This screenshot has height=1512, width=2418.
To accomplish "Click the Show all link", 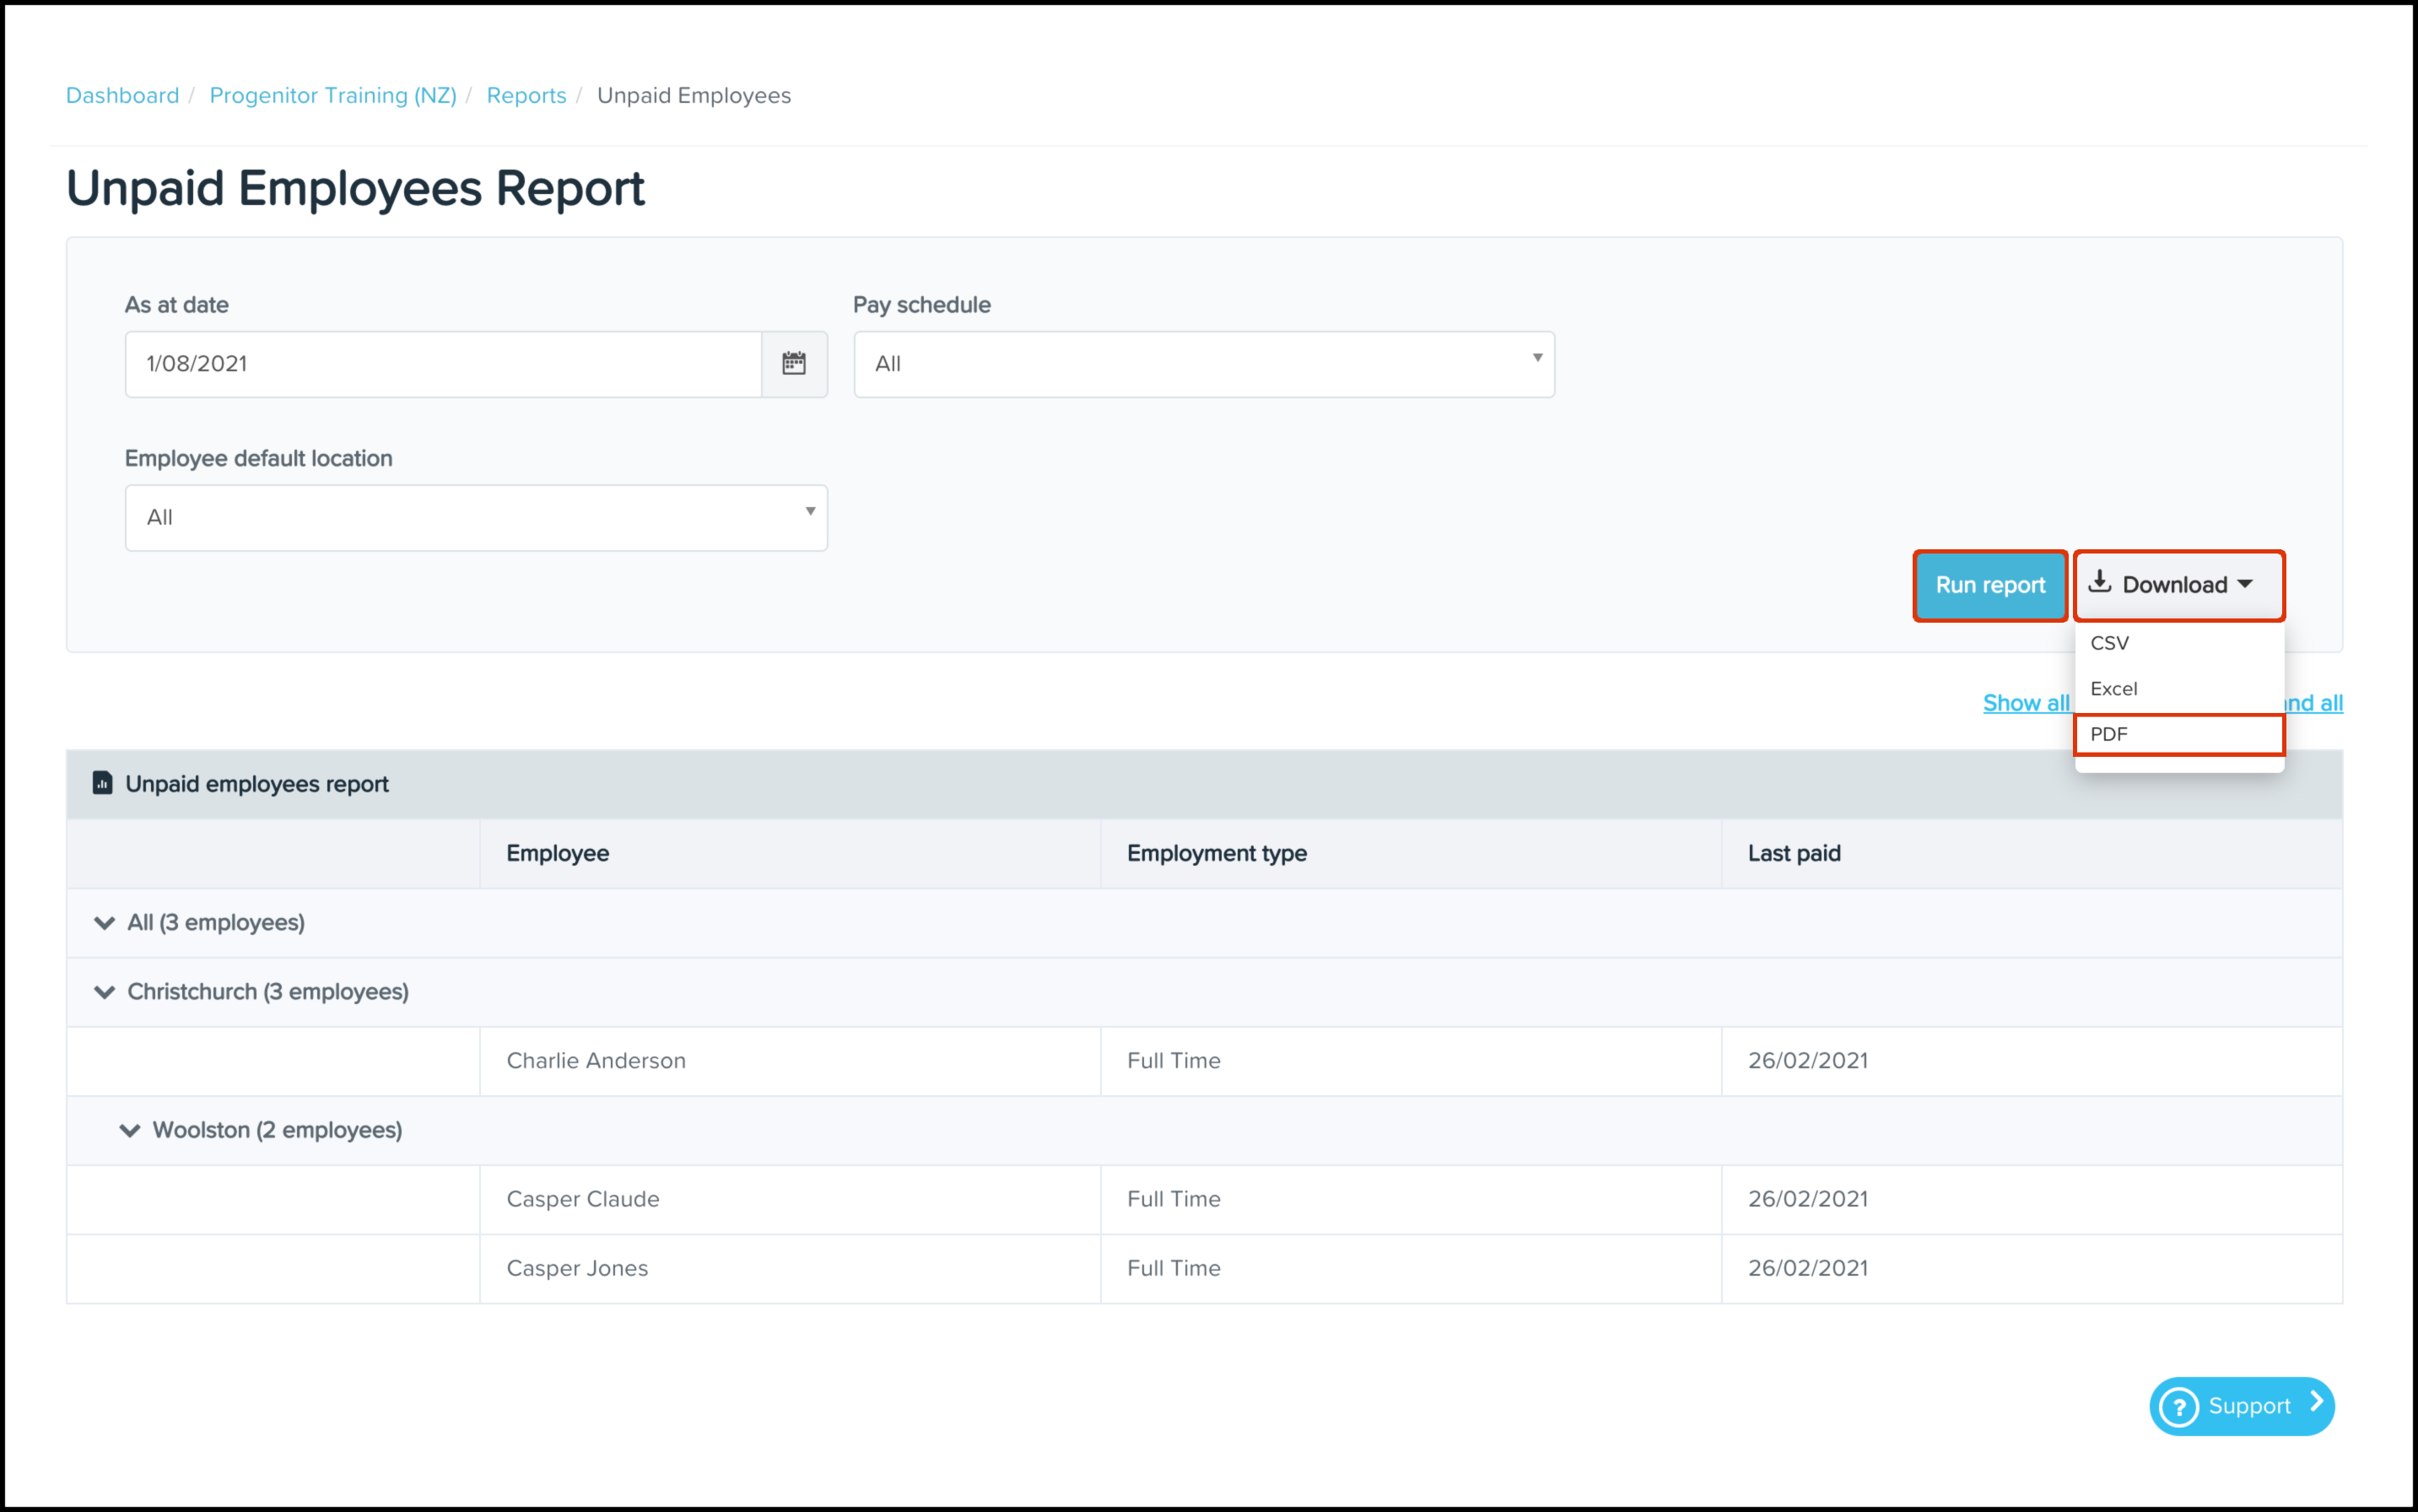I will pyautogui.click(x=2025, y=703).
